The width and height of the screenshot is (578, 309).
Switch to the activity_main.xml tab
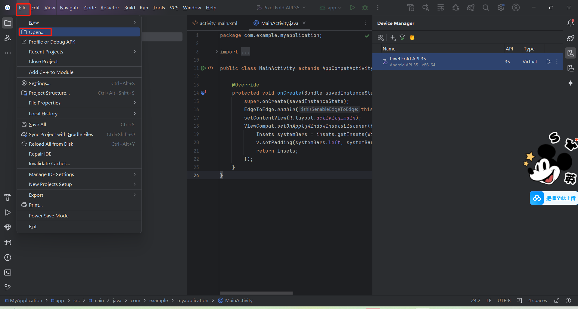[218, 23]
